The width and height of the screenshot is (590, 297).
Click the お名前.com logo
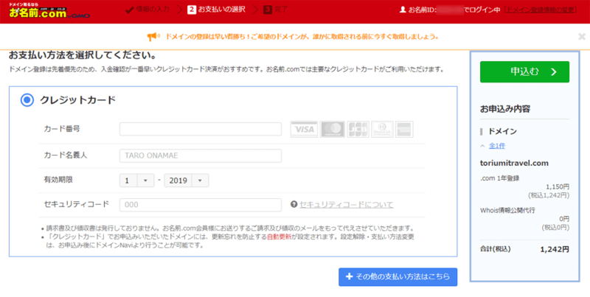tap(48, 10)
